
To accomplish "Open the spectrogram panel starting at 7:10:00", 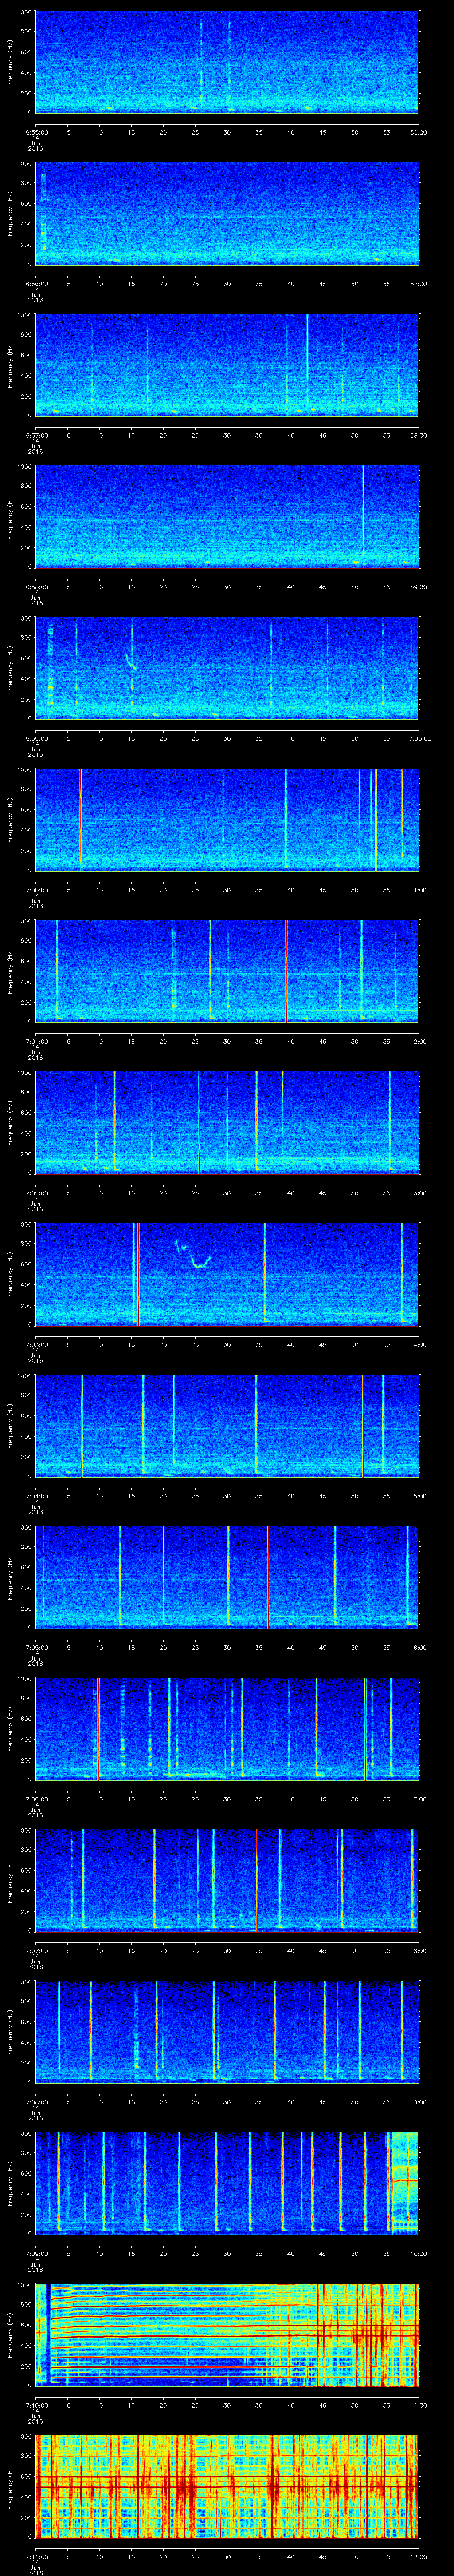I will coord(227,2334).
